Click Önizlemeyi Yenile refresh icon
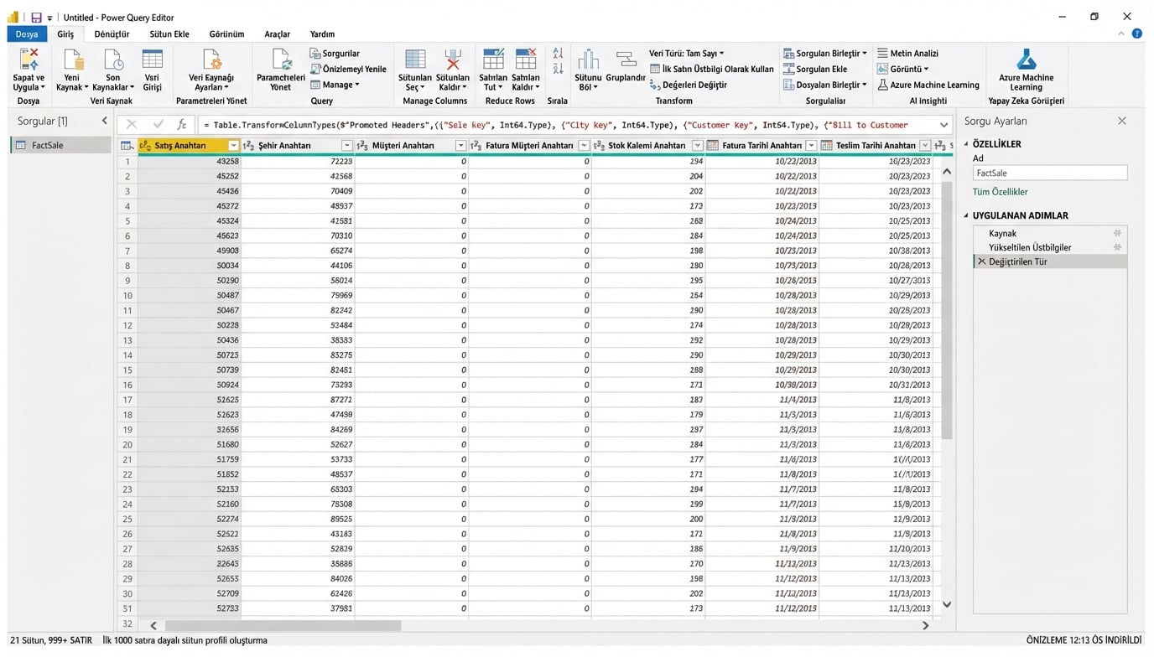Image resolution: width=1154 pixels, height=657 pixels. (x=315, y=69)
